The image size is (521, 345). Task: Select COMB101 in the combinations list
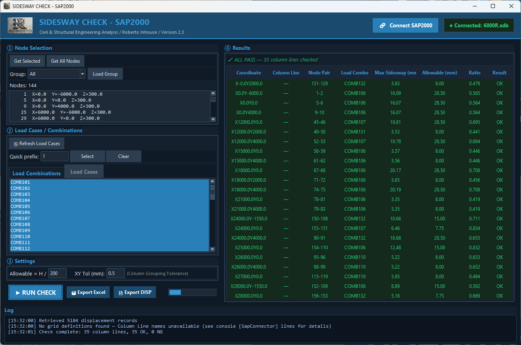110,182
